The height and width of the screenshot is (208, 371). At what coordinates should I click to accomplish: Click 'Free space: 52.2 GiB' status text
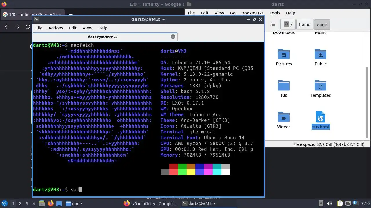tap(329, 144)
